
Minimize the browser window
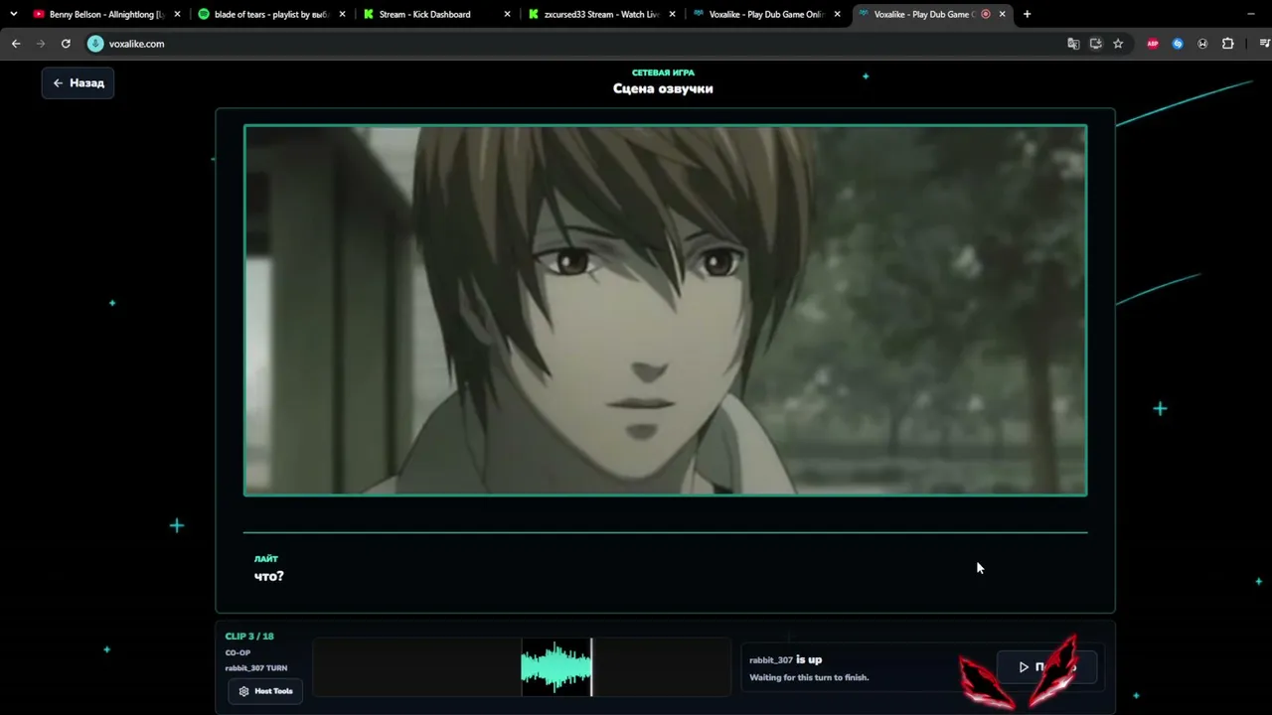coord(1250,14)
